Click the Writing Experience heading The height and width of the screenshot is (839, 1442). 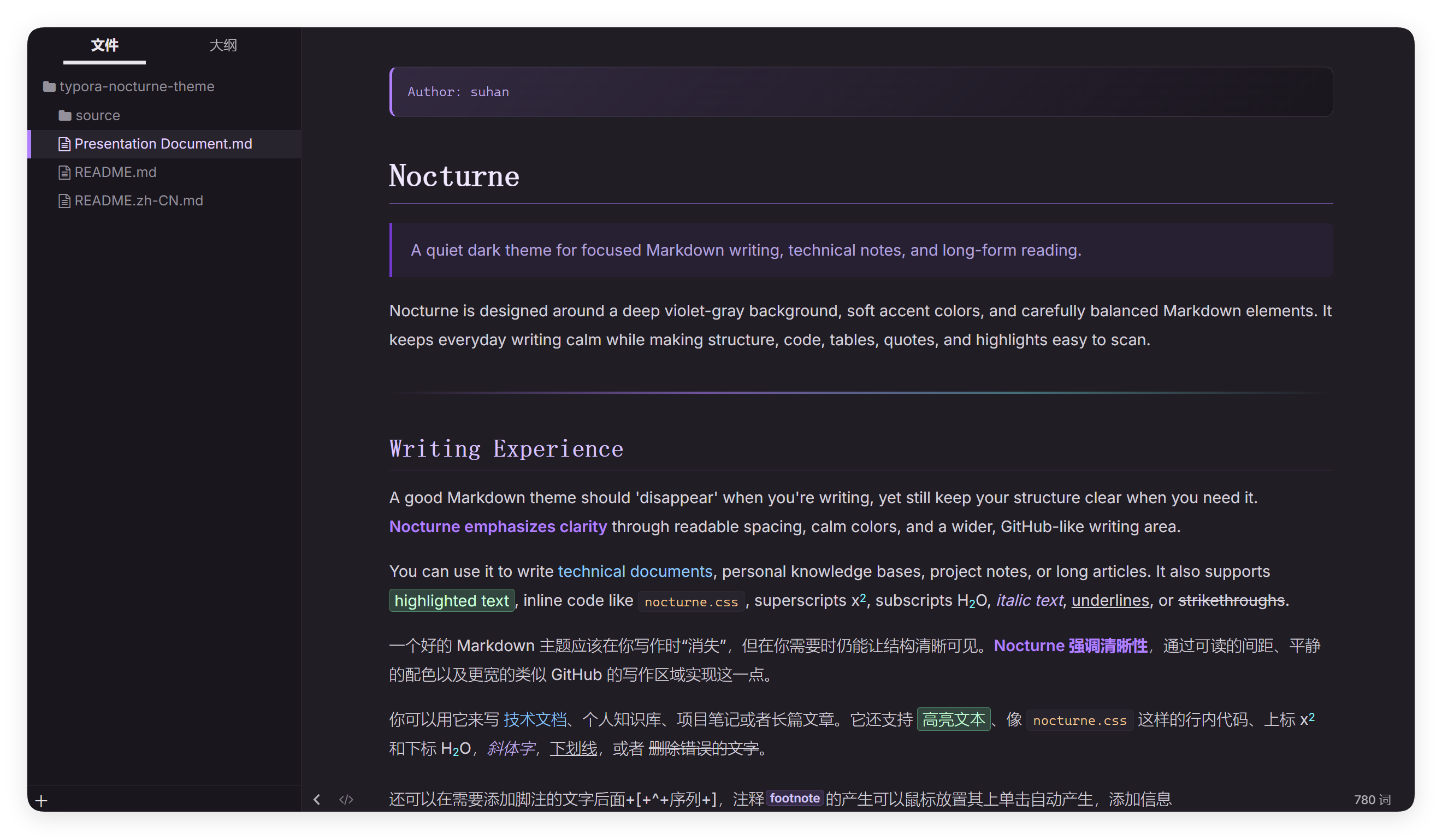tap(506, 448)
